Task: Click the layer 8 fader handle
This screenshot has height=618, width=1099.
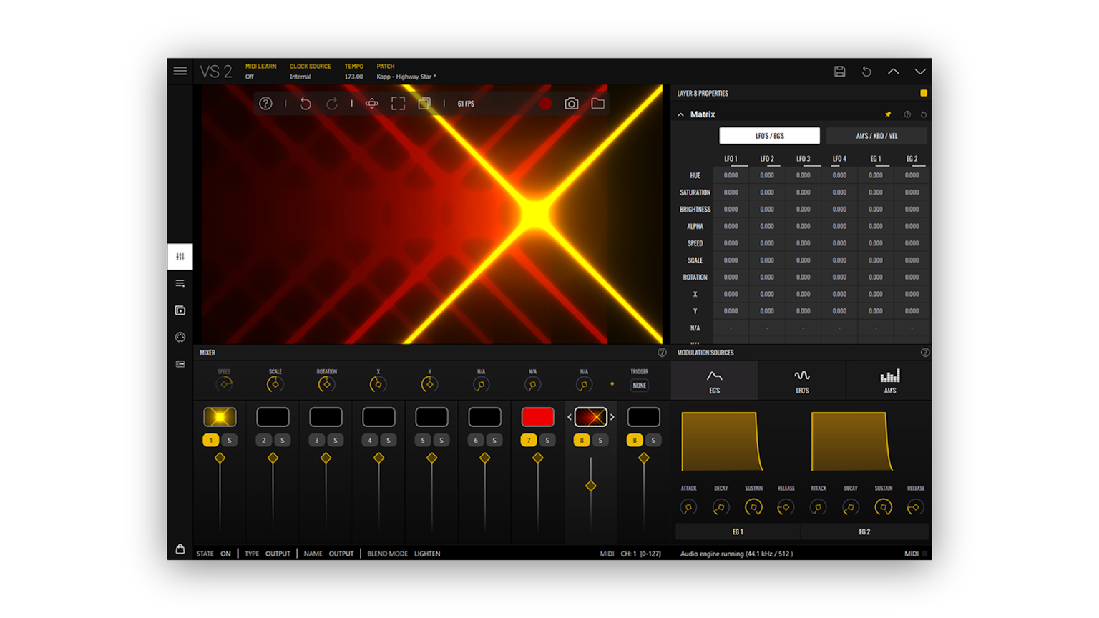Action: (x=590, y=486)
